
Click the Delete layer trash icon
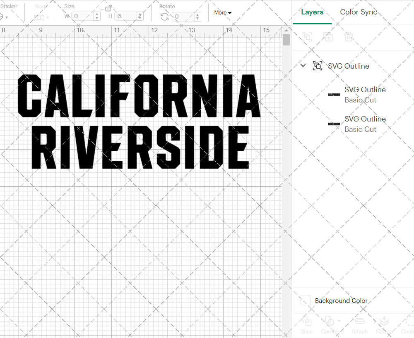pyautogui.click(x=349, y=37)
